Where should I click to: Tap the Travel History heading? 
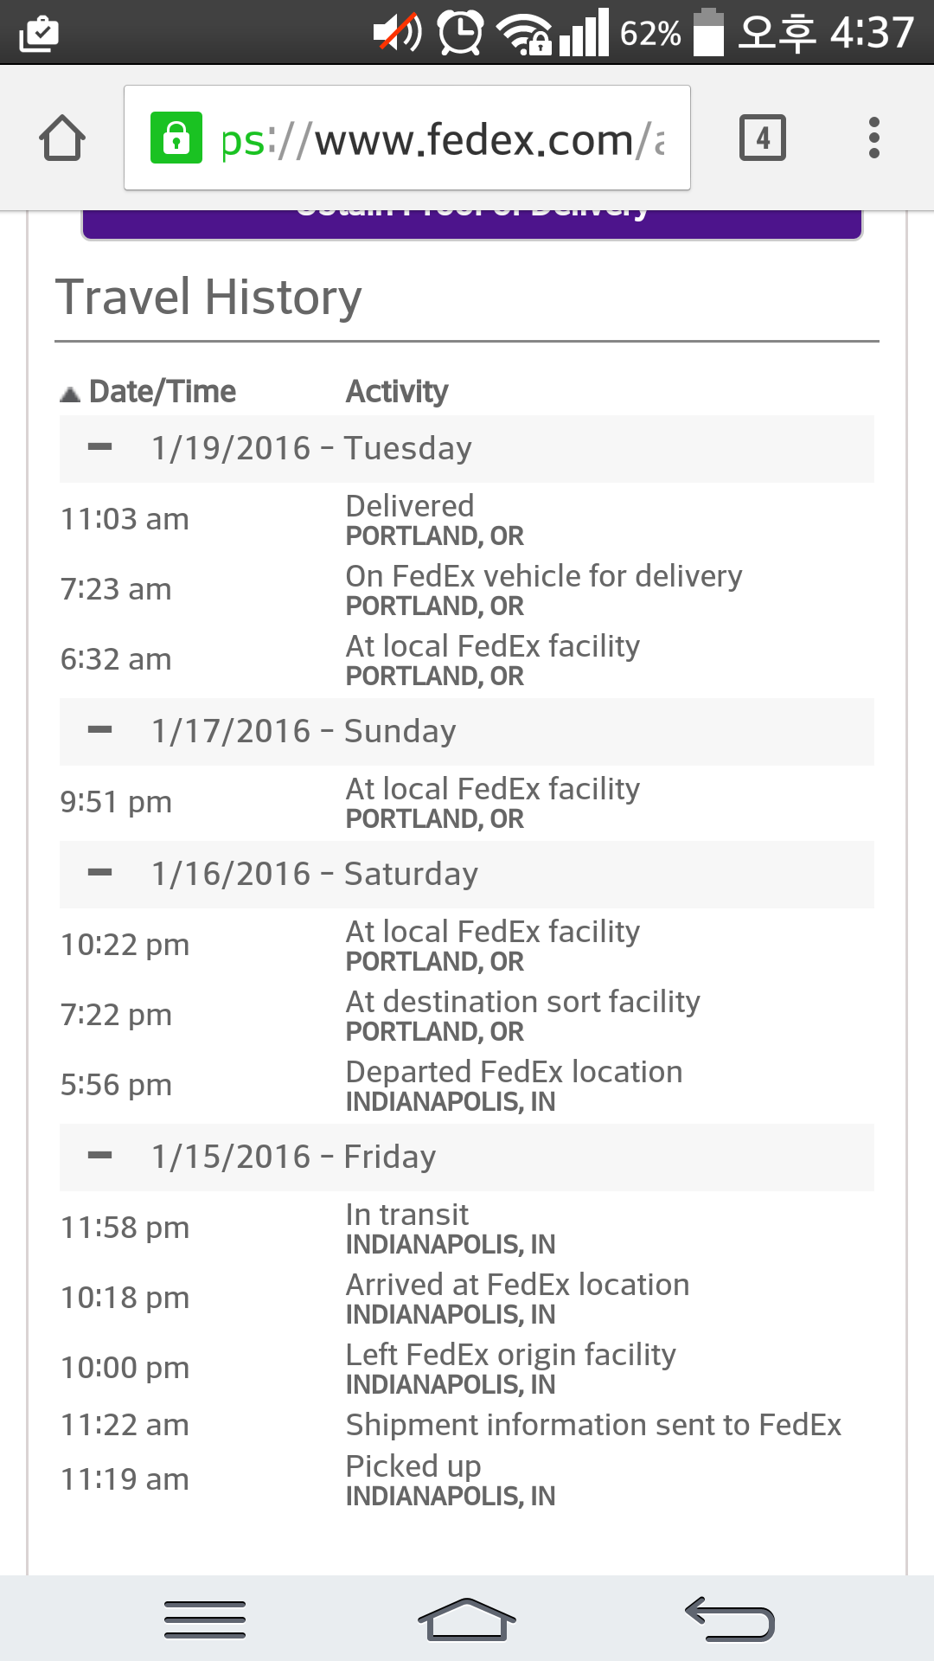coord(208,298)
